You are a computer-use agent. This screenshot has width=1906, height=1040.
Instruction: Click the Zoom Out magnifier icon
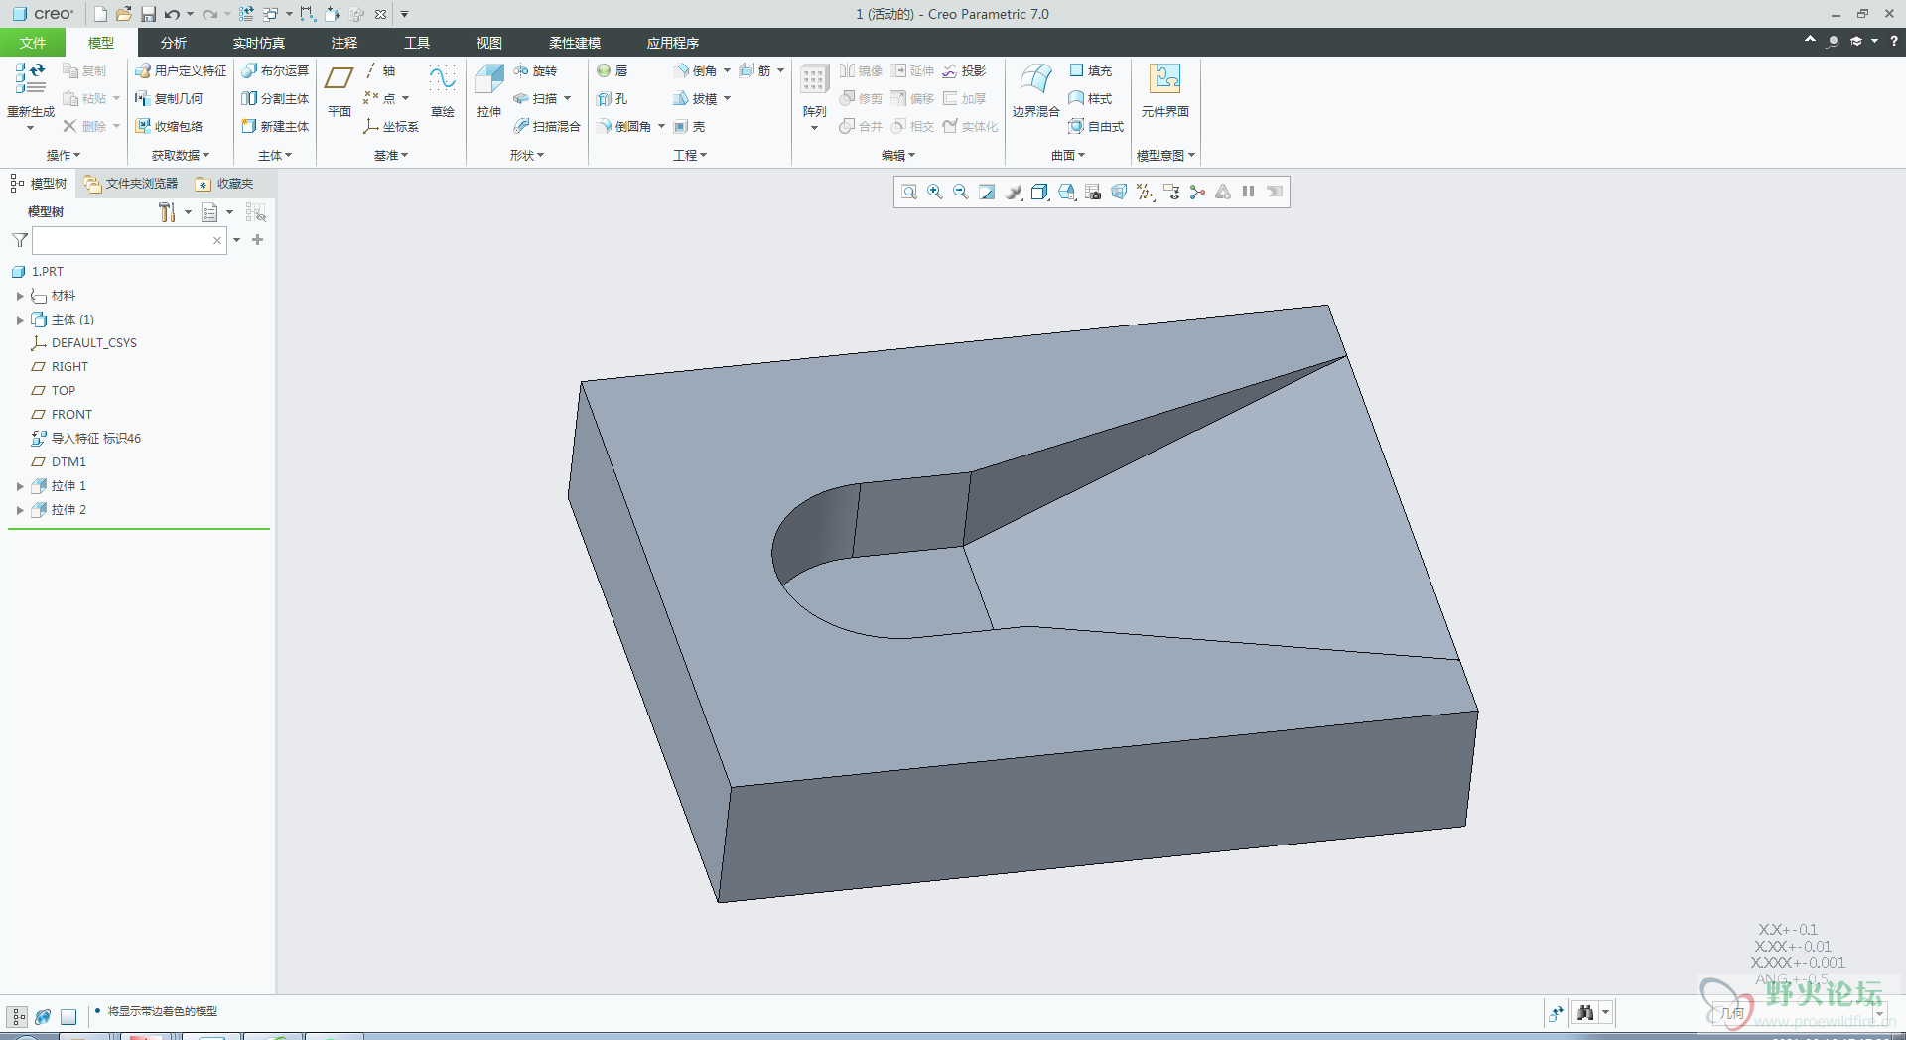[960, 192]
